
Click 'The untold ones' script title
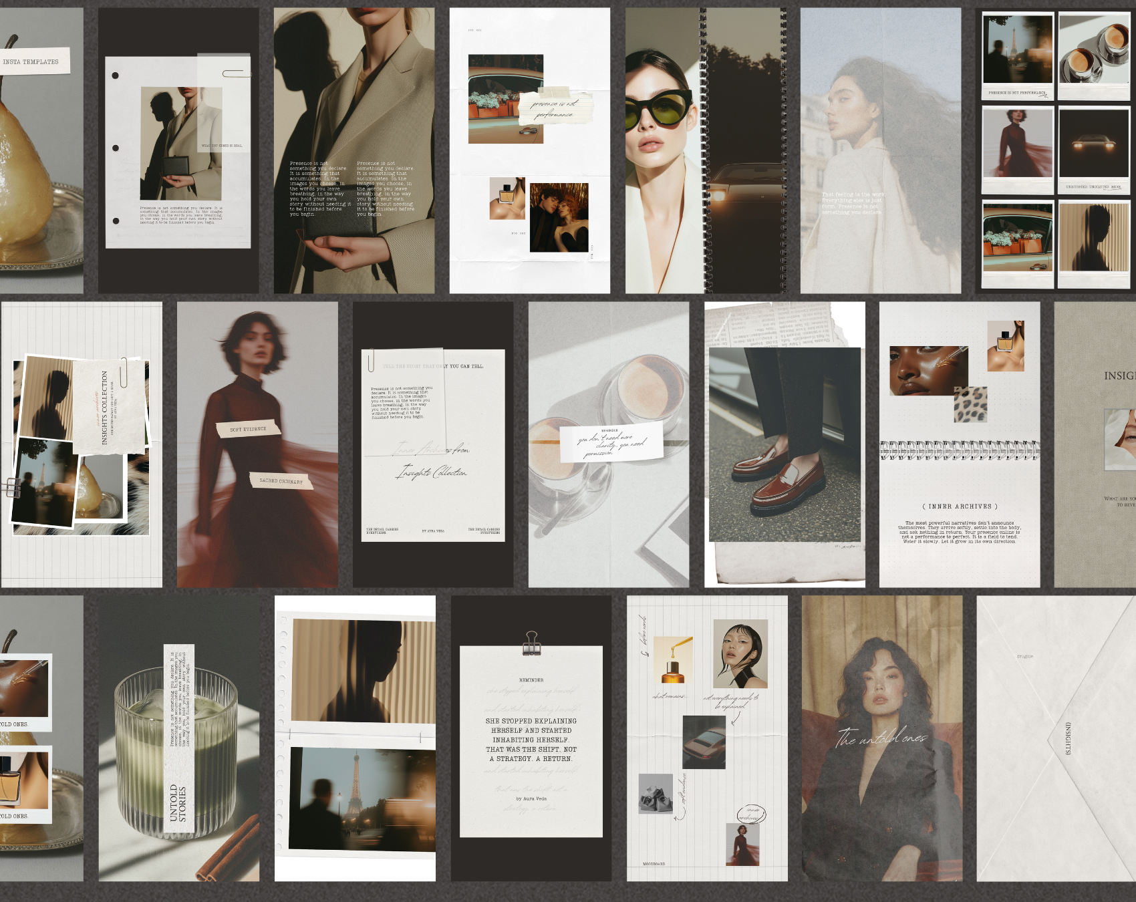coord(881,737)
